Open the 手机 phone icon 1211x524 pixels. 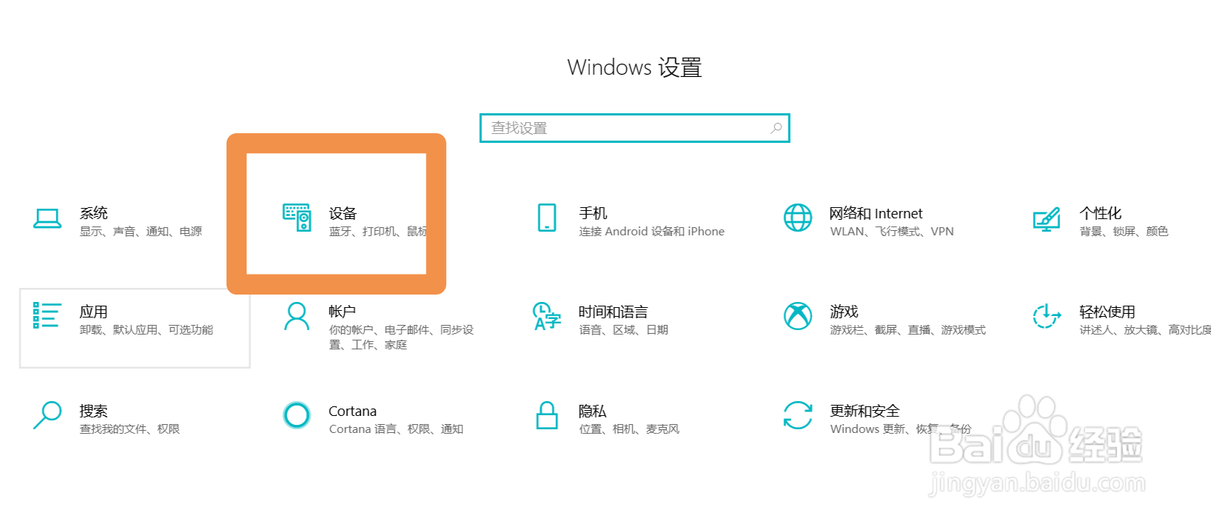(x=547, y=218)
